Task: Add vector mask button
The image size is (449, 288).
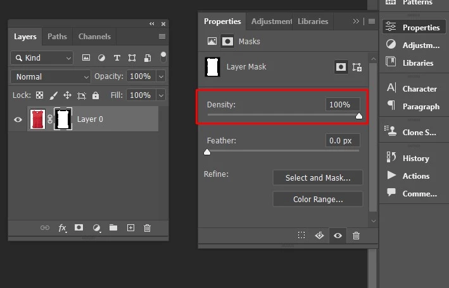Action: [357, 67]
